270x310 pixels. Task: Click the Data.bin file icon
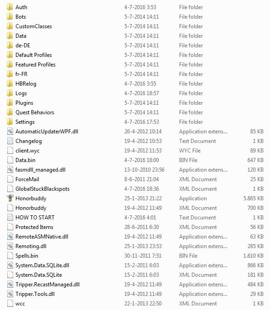pos(10,160)
